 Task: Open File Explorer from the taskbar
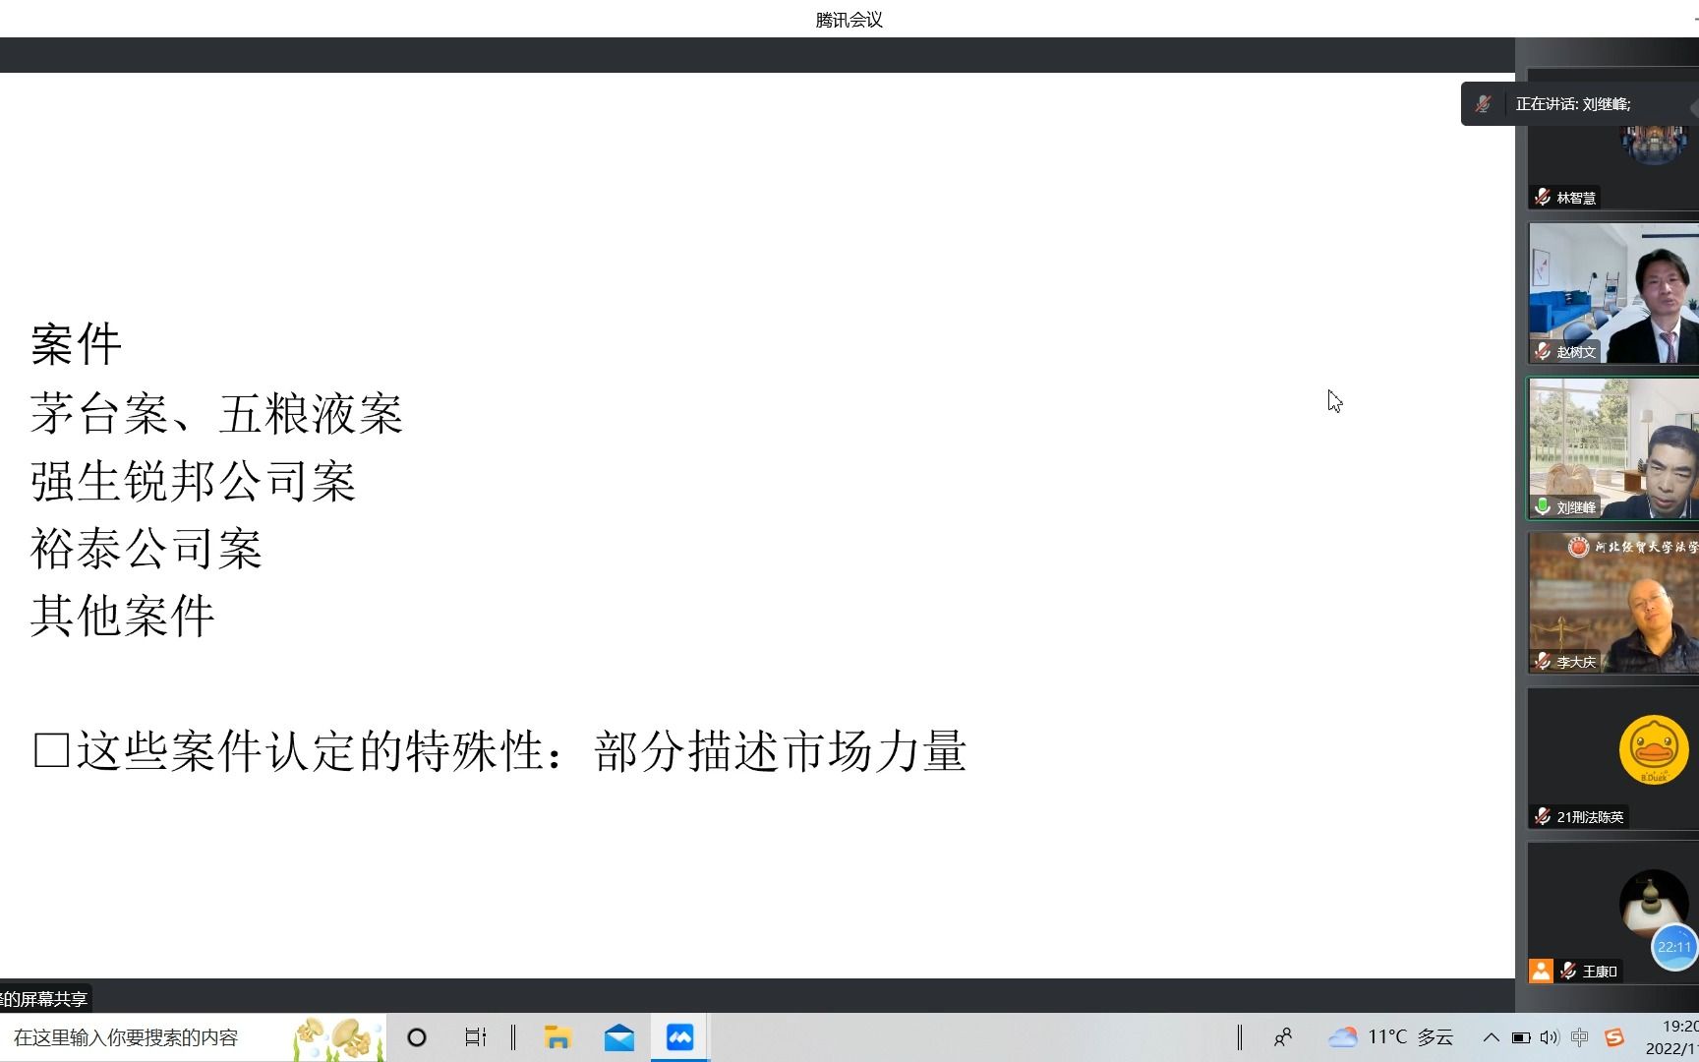click(558, 1037)
